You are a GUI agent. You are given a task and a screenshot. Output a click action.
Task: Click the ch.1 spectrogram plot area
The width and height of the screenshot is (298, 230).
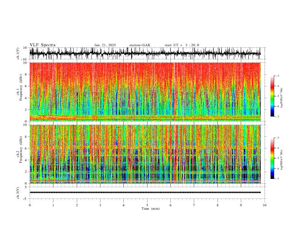point(145,92)
